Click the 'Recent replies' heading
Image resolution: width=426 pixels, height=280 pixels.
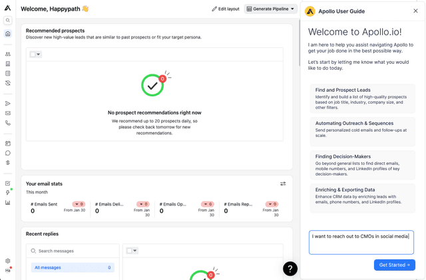[42, 234]
